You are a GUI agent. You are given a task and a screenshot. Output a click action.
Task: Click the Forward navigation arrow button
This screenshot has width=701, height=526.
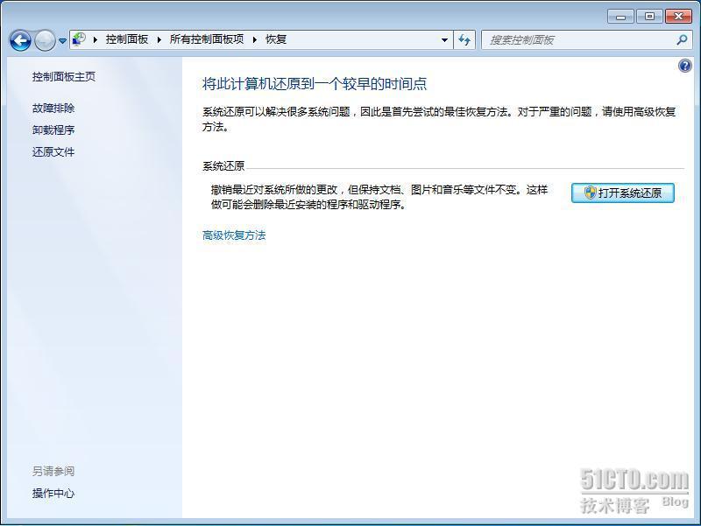45,40
